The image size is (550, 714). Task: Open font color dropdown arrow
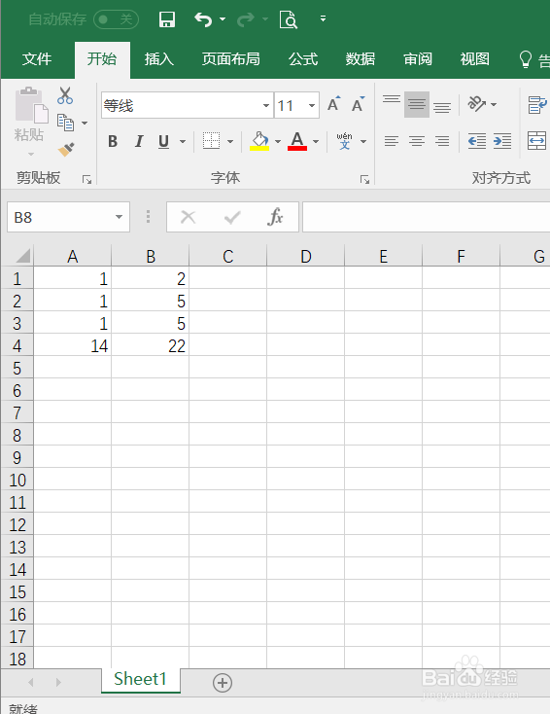point(316,141)
